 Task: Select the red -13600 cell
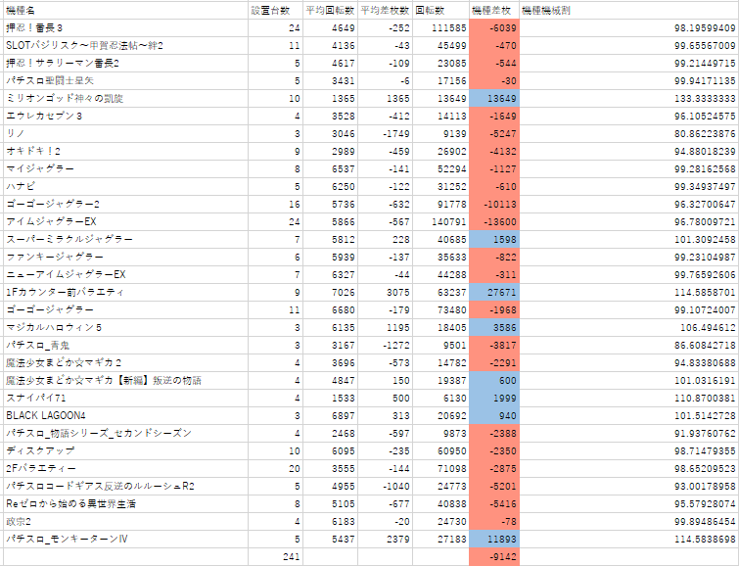pyautogui.click(x=494, y=221)
